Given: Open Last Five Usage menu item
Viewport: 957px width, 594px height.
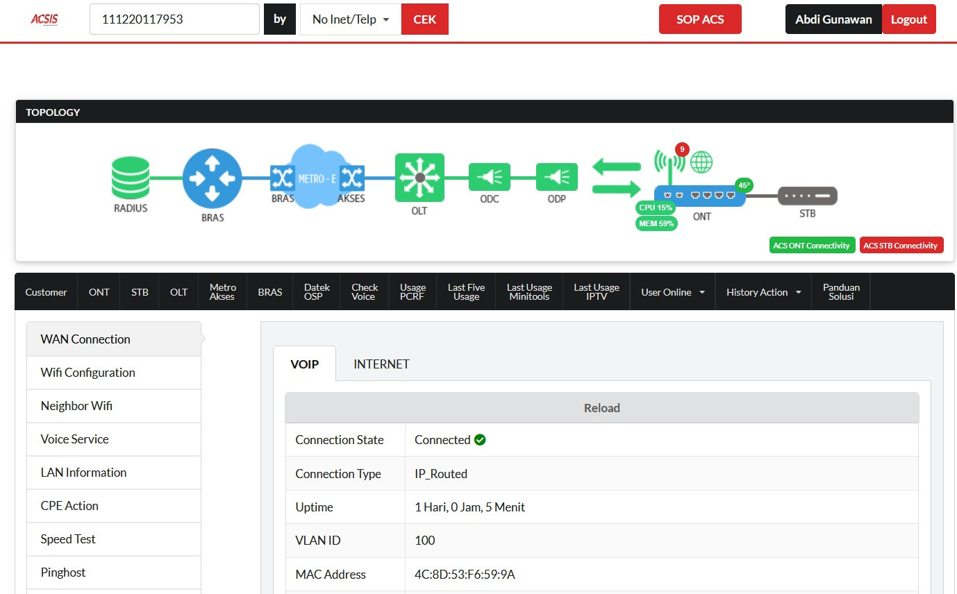Looking at the screenshot, I should [466, 292].
